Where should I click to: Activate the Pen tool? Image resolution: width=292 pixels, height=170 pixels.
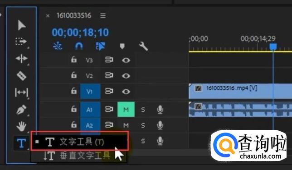coord(21,110)
